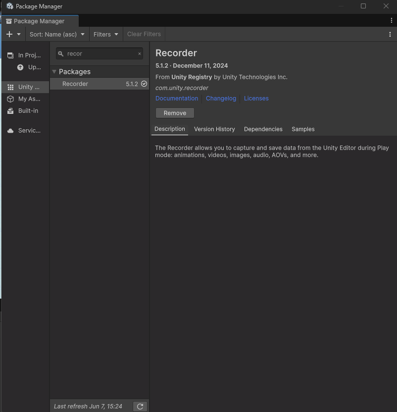Click into the package search field

(99, 53)
